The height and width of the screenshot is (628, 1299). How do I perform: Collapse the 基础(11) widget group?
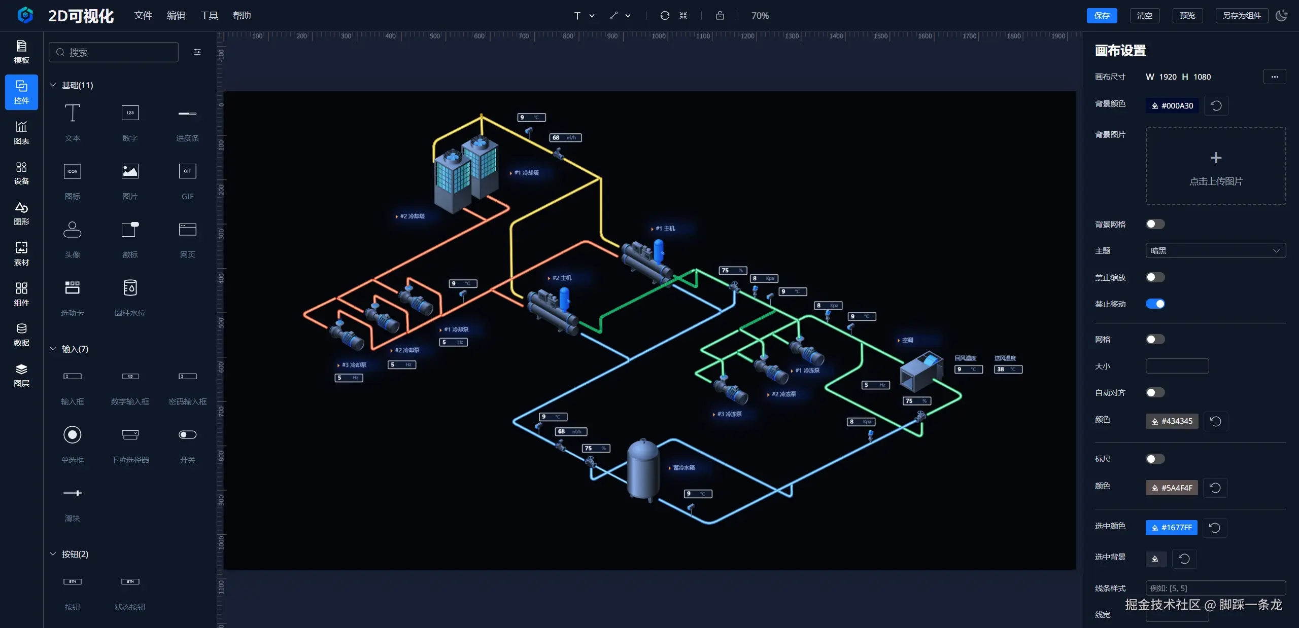tap(53, 85)
